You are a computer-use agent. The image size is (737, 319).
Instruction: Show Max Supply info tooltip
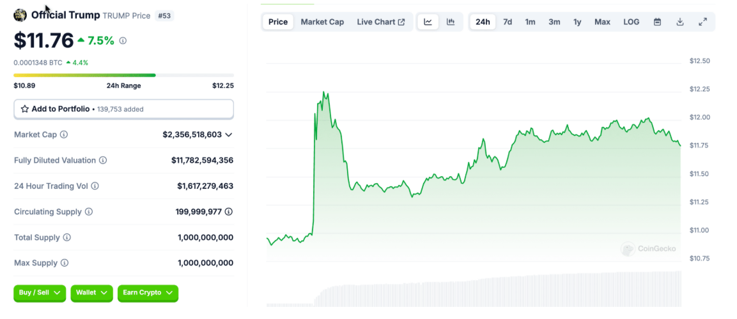[65, 263]
